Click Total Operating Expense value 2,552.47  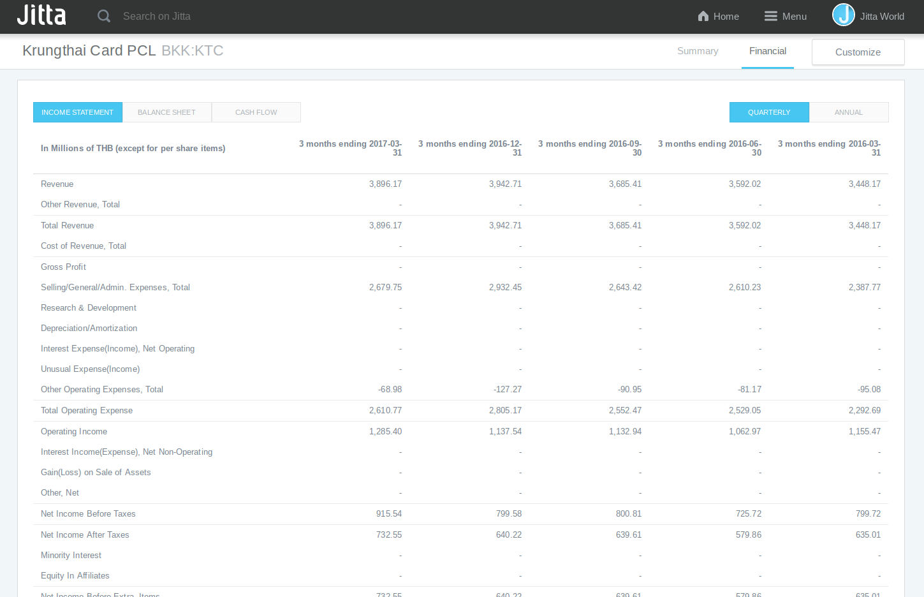625,411
